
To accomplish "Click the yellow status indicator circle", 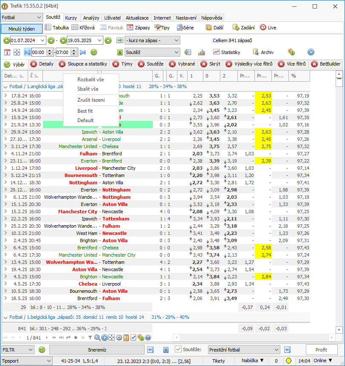I will tap(288, 361).
